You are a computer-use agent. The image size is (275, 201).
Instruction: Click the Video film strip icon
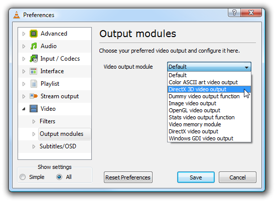click(34, 109)
